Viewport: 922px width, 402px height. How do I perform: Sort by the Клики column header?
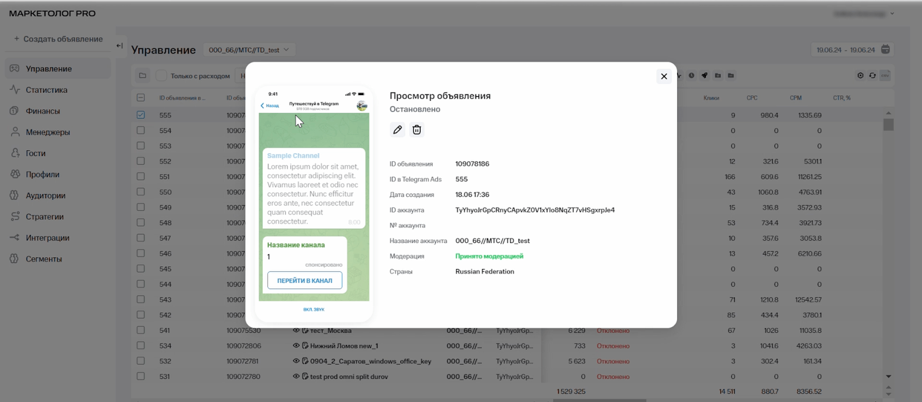click(711, 98)
